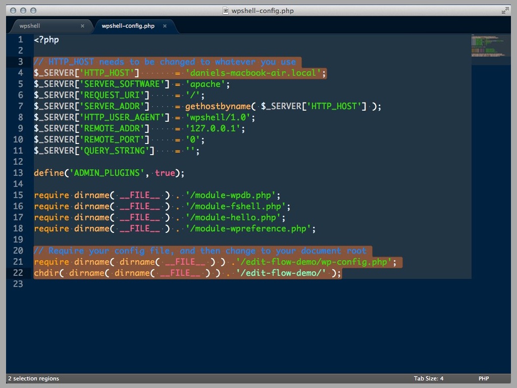The image size is (517, 388).
Task: Click the 'apache' string value
Action: point(205,84)
